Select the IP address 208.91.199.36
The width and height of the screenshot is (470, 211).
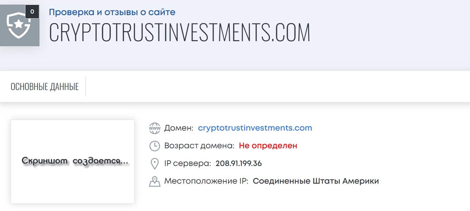(x=239, y=163)
